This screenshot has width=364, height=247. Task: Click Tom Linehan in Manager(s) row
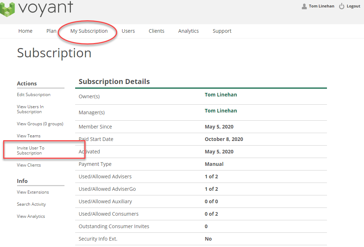(221, 111)
